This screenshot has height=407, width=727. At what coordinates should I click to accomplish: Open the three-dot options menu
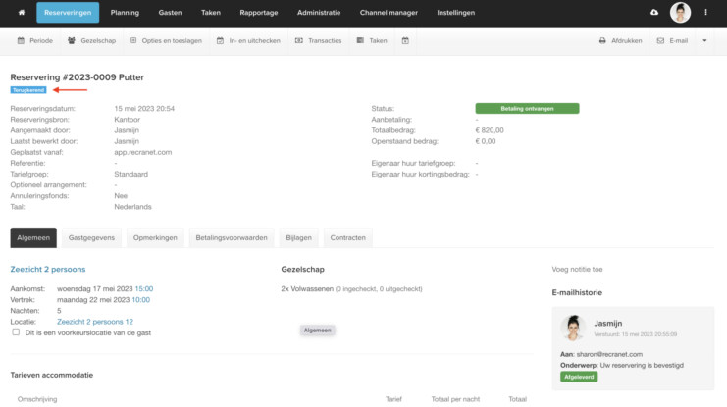[706, 13]
